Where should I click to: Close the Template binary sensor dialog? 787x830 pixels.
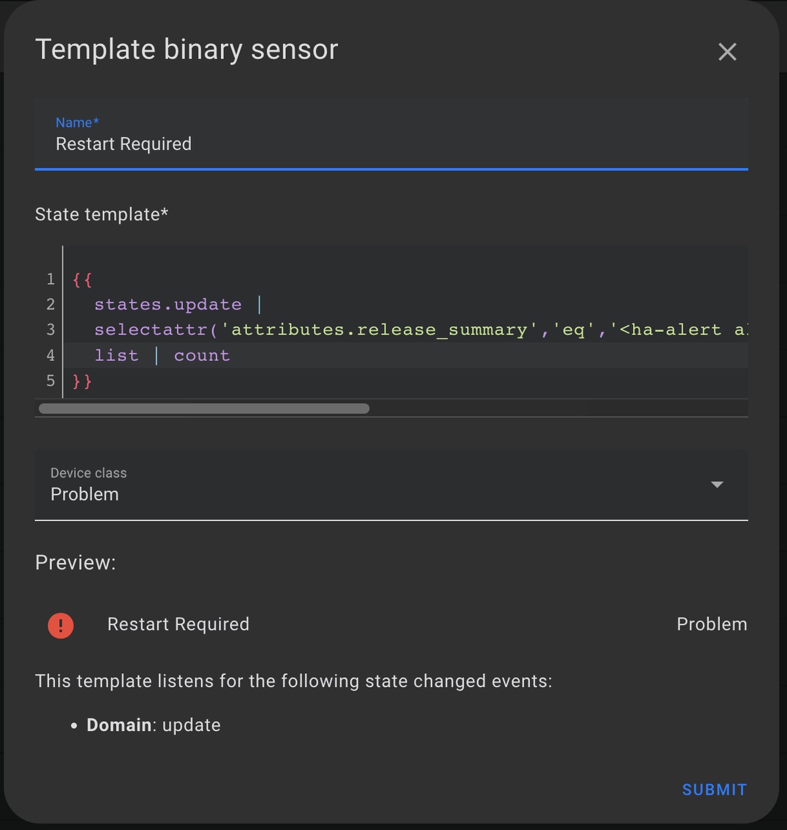727,52
